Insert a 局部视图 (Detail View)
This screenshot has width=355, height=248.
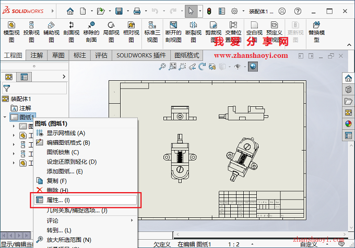coord(111,32)
